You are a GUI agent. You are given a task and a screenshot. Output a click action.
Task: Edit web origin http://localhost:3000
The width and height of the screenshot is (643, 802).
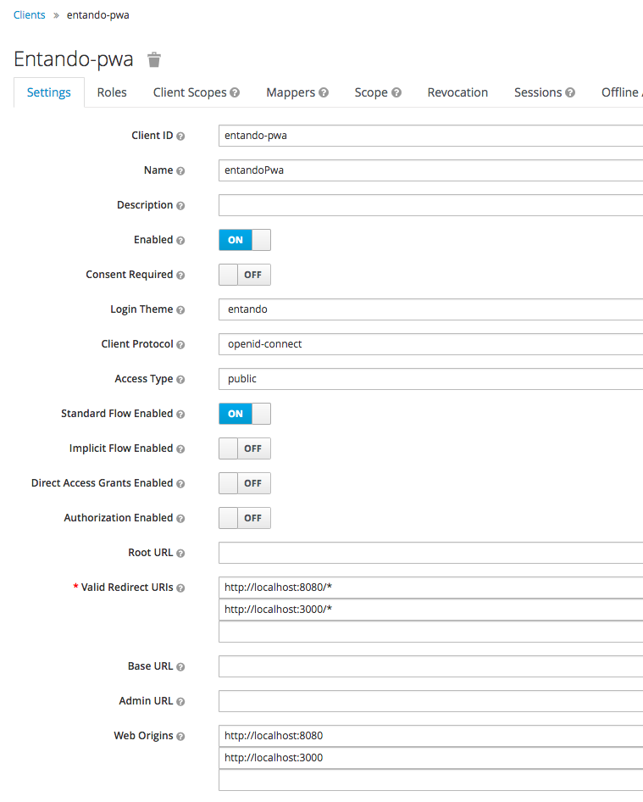[431, 758]
